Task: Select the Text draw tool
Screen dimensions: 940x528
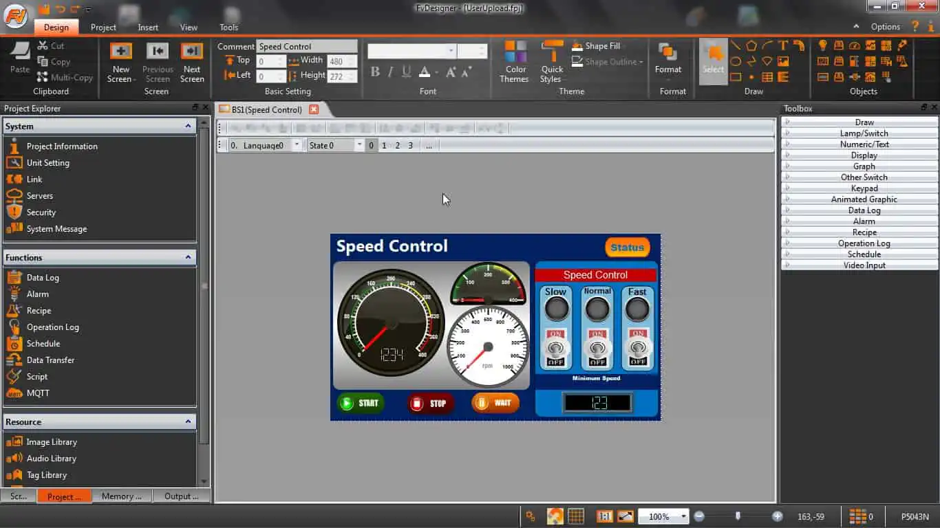Action: [783, 45]
